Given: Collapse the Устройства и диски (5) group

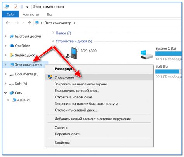Looking at the screenshot, I should (x=53, y=41).
